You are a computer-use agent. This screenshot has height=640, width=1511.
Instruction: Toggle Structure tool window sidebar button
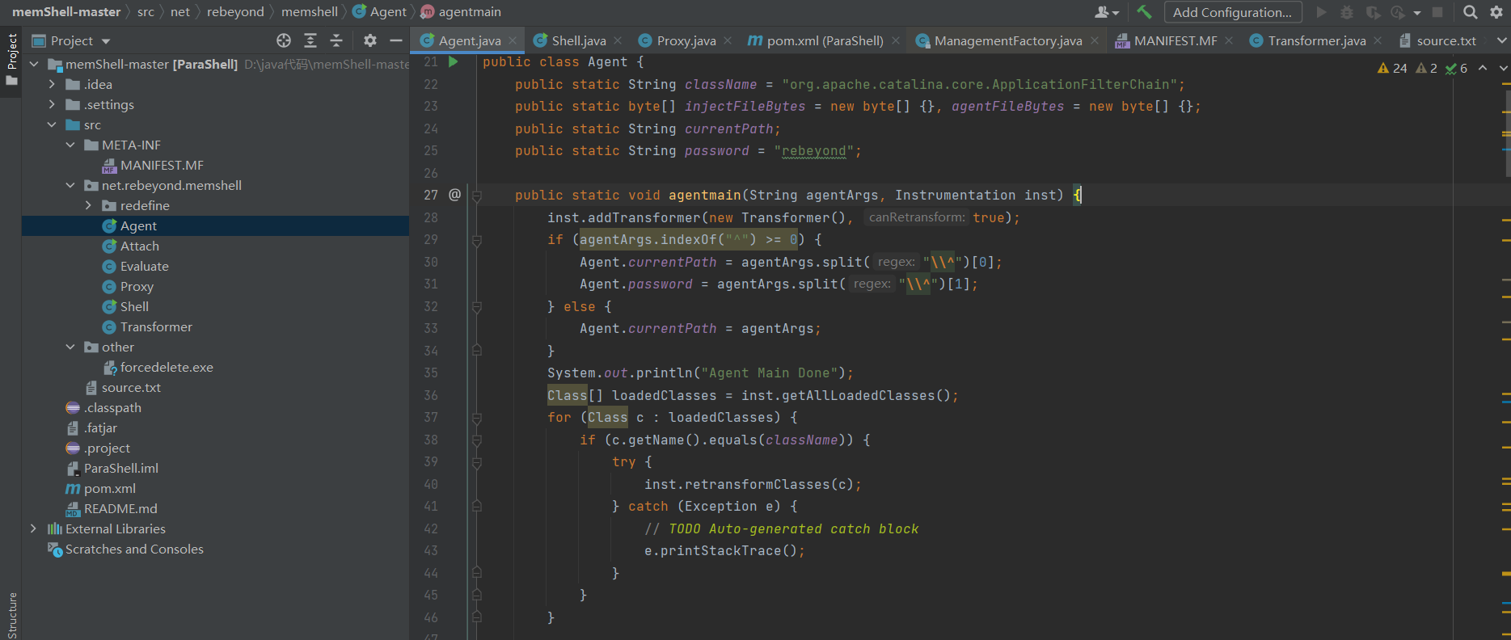(11, 614)
